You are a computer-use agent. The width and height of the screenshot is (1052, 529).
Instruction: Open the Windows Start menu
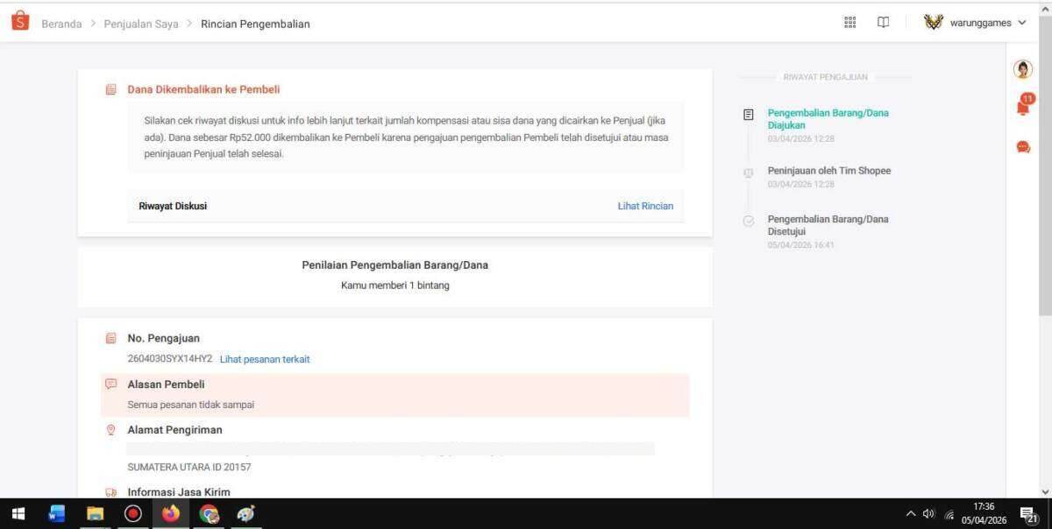pos(18,513)
